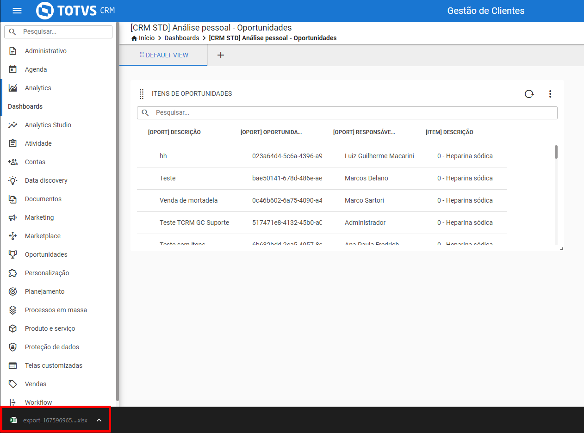Screen dimensions: 584x433
Task: Click the Personalização puzzle icon
Action: [13, 273]
